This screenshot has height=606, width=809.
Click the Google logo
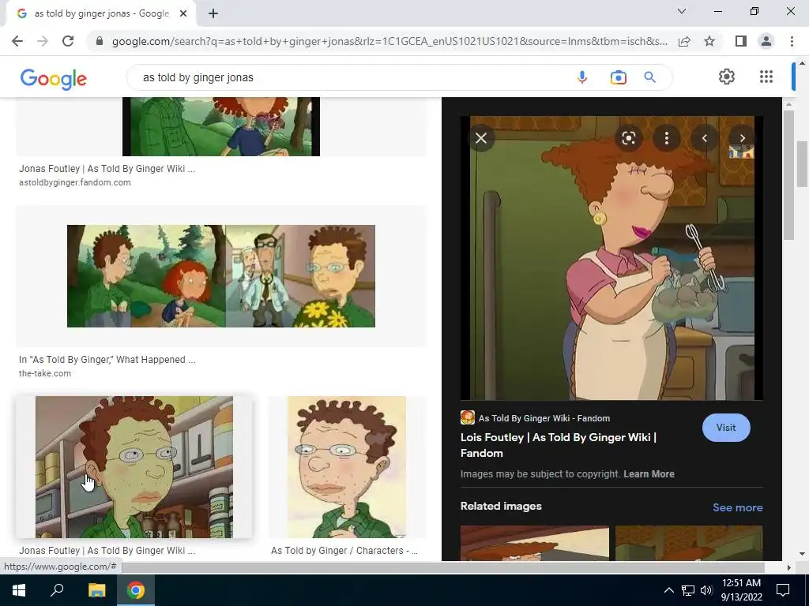(53, 78)
